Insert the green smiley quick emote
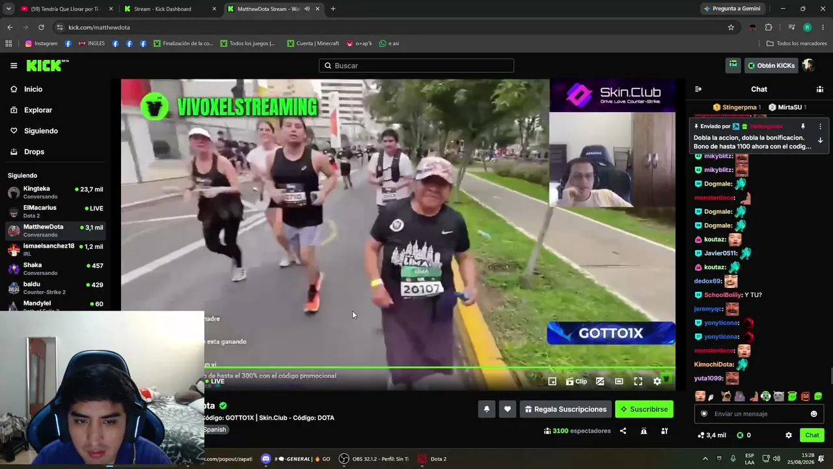Screen dimensions: 833x469 (x=818, y=396)
